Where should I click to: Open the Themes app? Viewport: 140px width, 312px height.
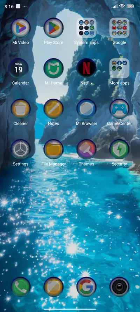click(x=86, y=149)
